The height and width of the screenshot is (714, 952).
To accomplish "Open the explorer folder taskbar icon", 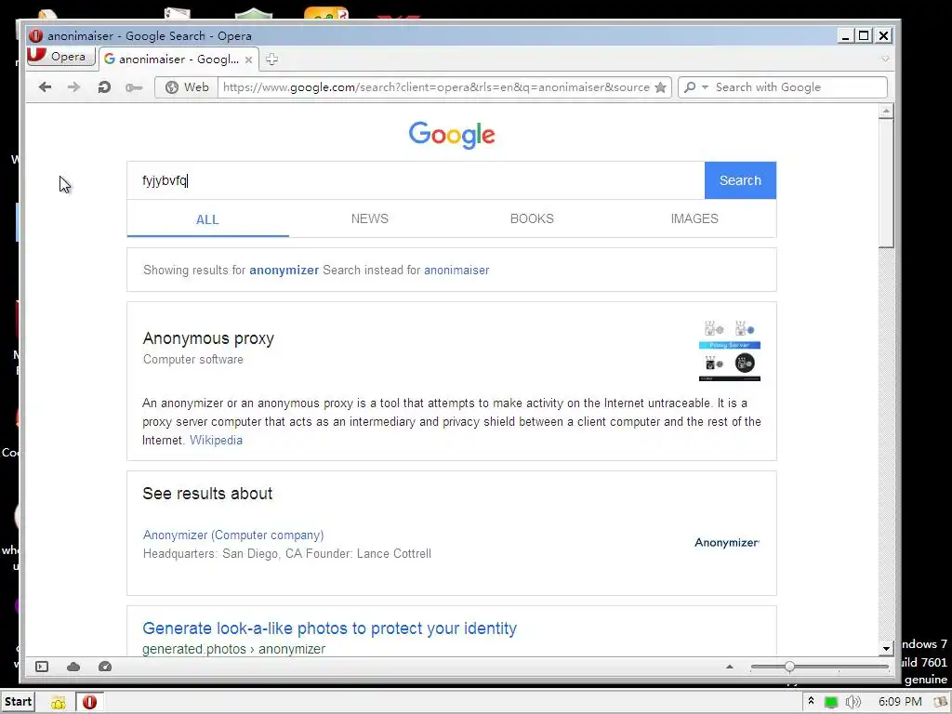I will pos(59,703).
